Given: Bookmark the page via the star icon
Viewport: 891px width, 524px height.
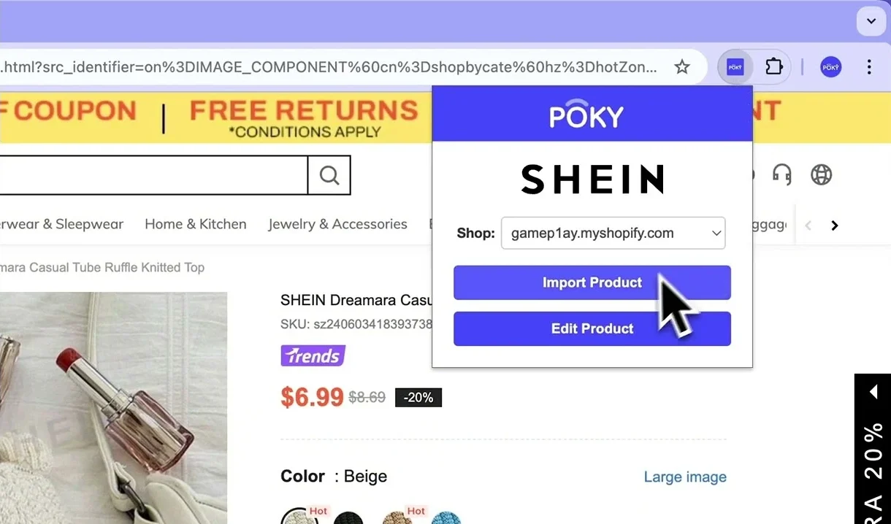Looking at the screenshot, I should click(681, 66).
